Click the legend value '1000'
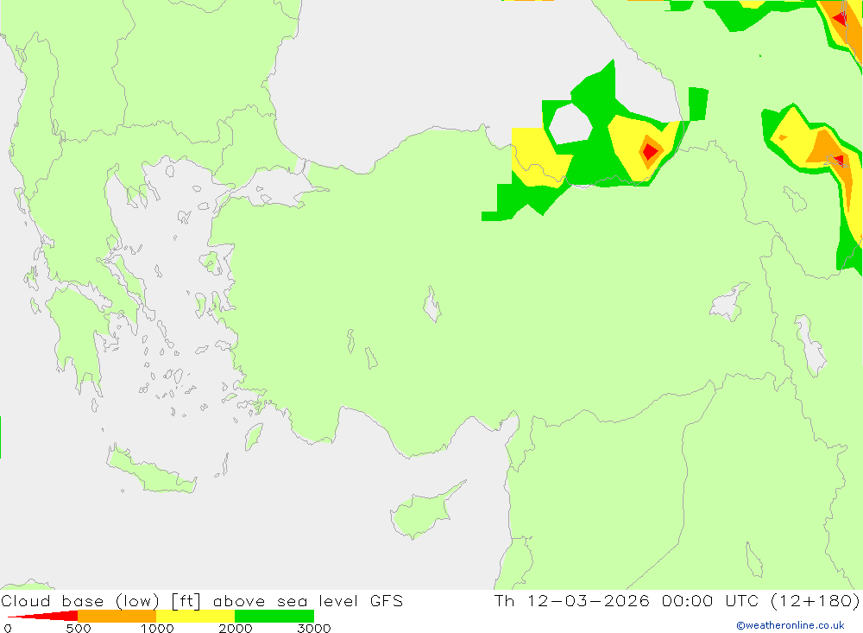Image resolution: width=863 pixels, height=633 pixels. click(157, 628)
